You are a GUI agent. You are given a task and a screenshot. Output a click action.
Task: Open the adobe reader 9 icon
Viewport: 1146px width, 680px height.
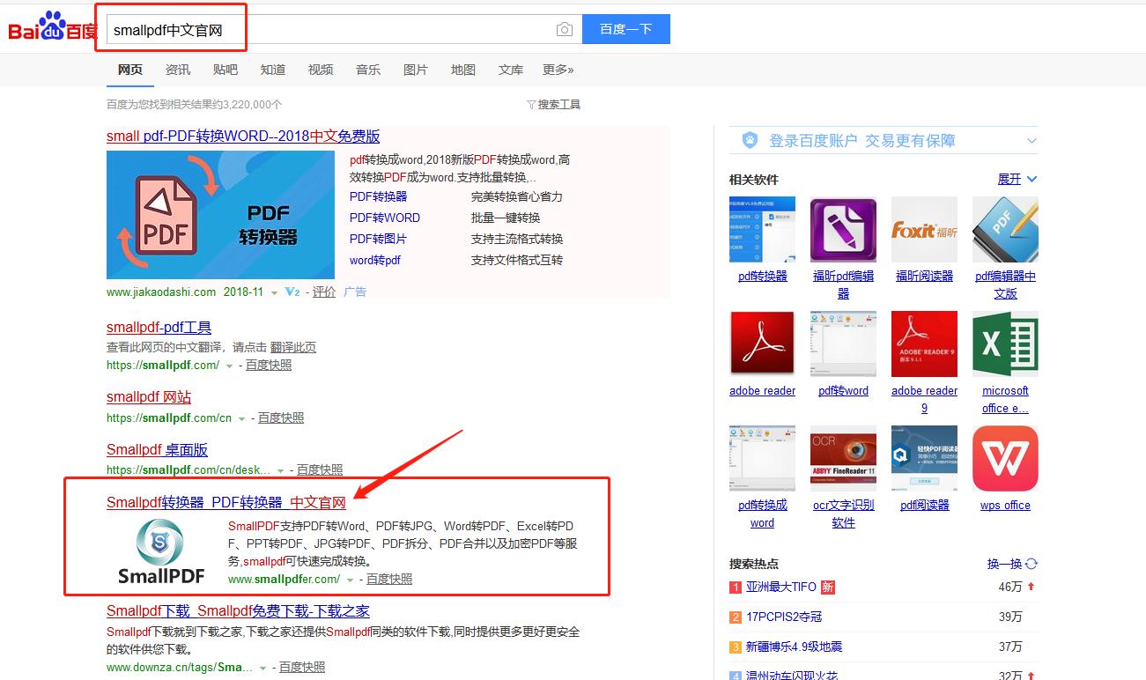point(924,344)
